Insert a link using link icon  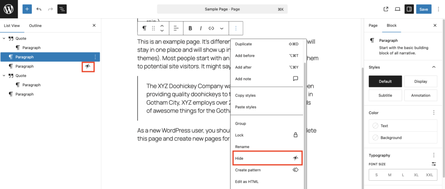click(211, 28)
